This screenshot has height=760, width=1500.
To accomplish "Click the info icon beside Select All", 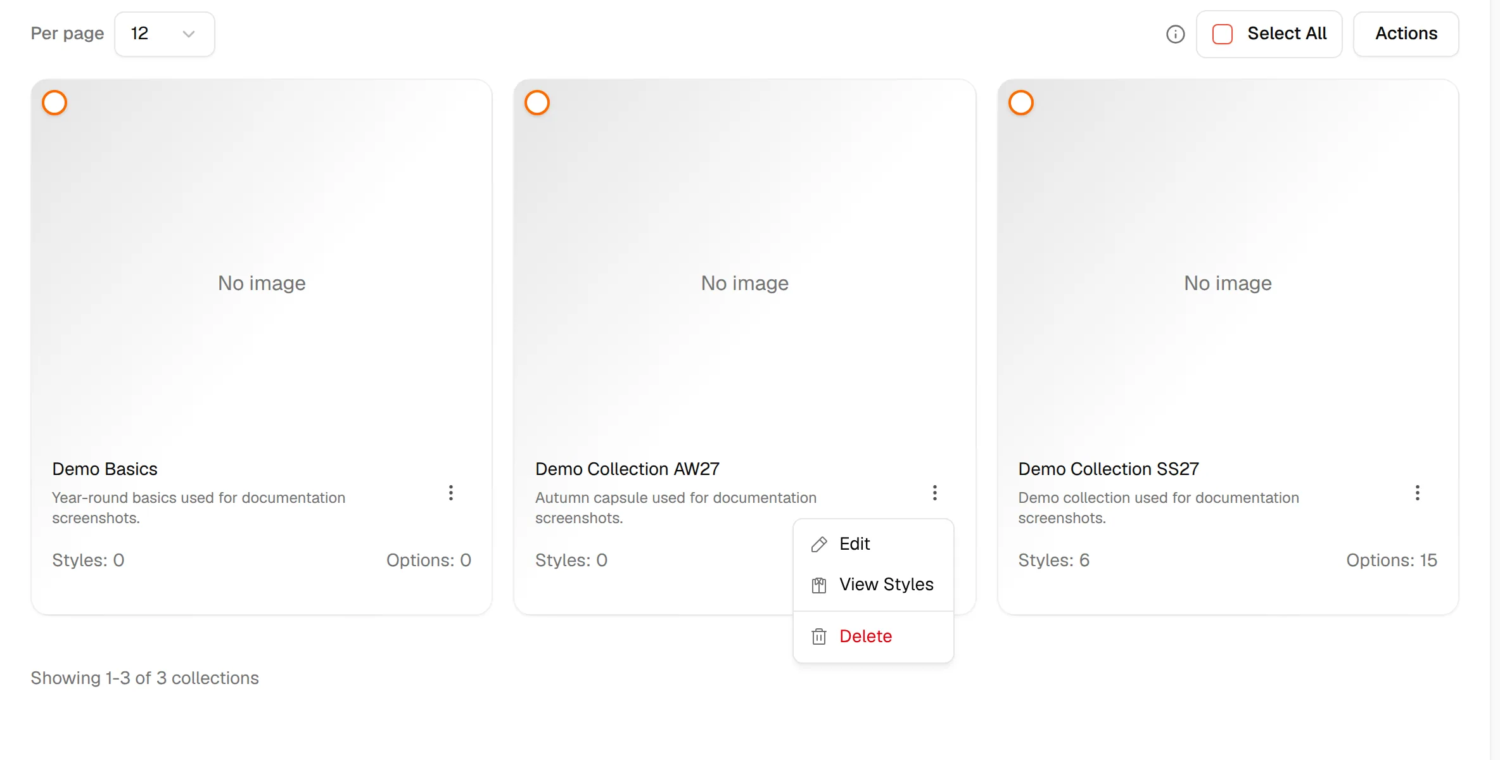I will click(x=1175, y=34).
